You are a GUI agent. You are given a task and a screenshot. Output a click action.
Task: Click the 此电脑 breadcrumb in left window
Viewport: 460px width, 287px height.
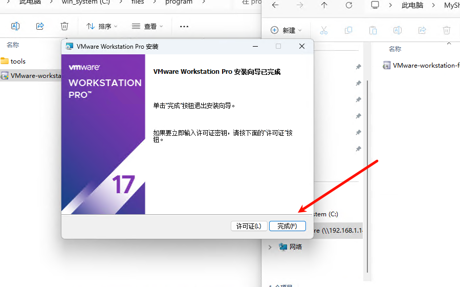(x=30, y=2)
